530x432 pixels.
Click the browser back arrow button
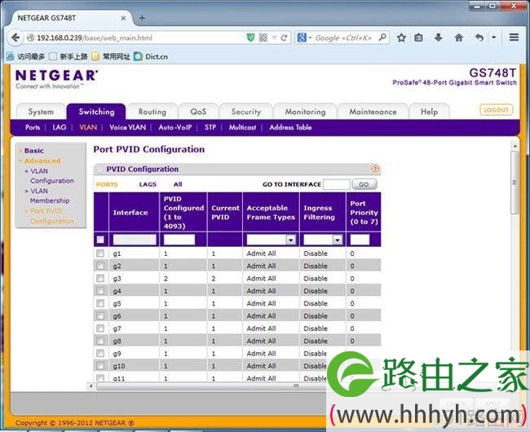pyautogui.click(x=15, y=37)
